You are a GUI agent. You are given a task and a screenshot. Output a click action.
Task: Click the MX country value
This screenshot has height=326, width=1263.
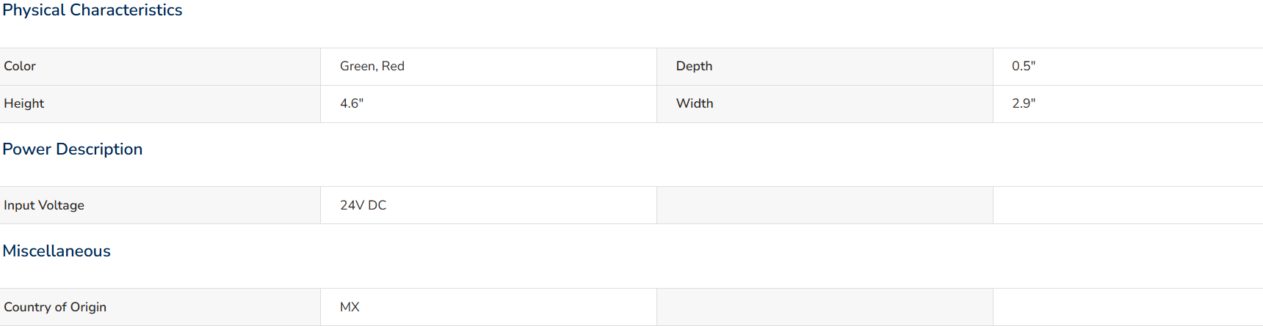point(350,307)
